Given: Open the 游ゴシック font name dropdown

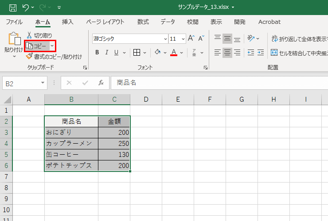Looking at the screenshot, I should (165, 39).
